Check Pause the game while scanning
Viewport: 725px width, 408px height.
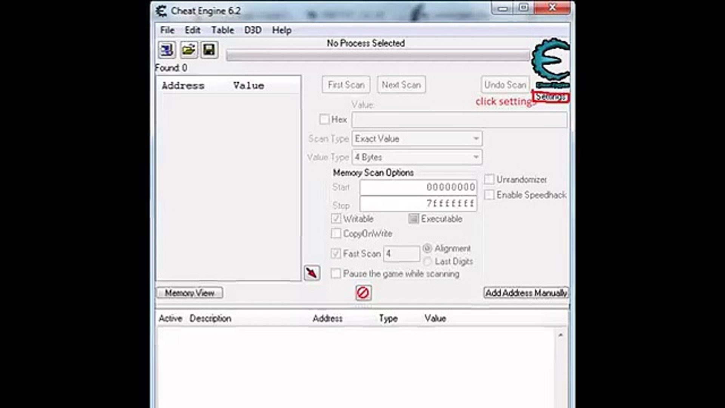pos(336,274)
